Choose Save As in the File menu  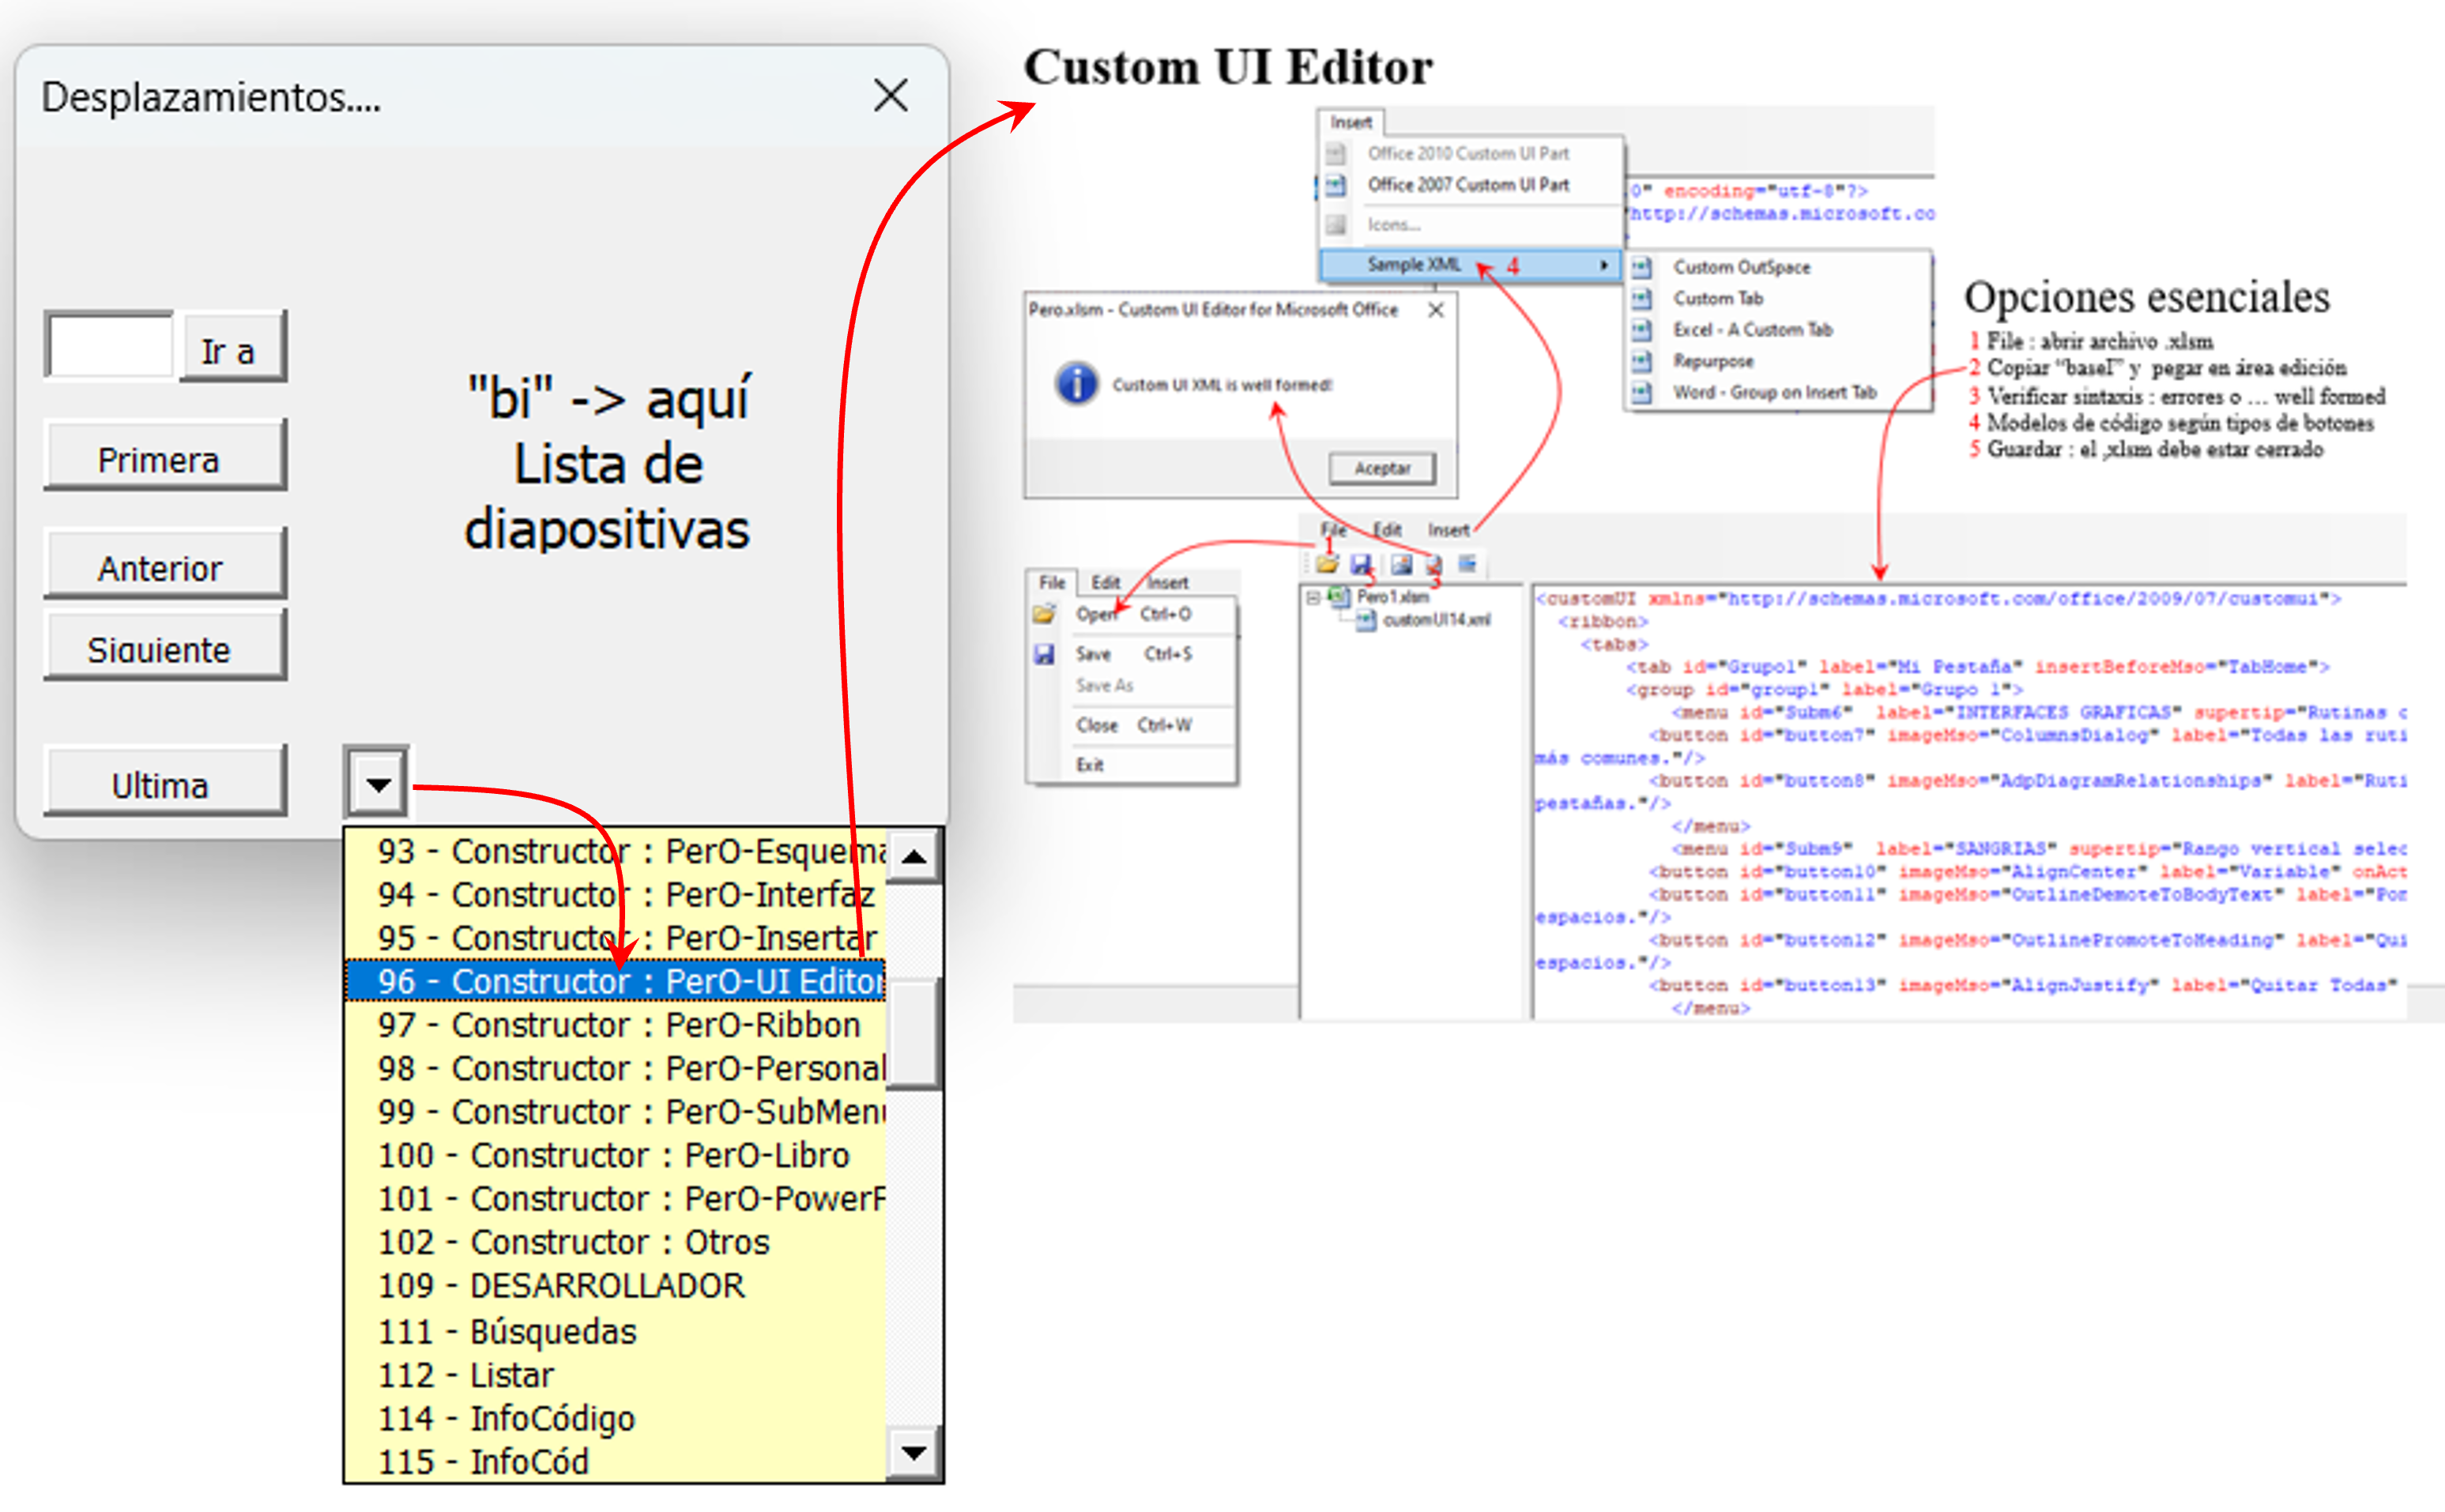[x=1132, y=686]
